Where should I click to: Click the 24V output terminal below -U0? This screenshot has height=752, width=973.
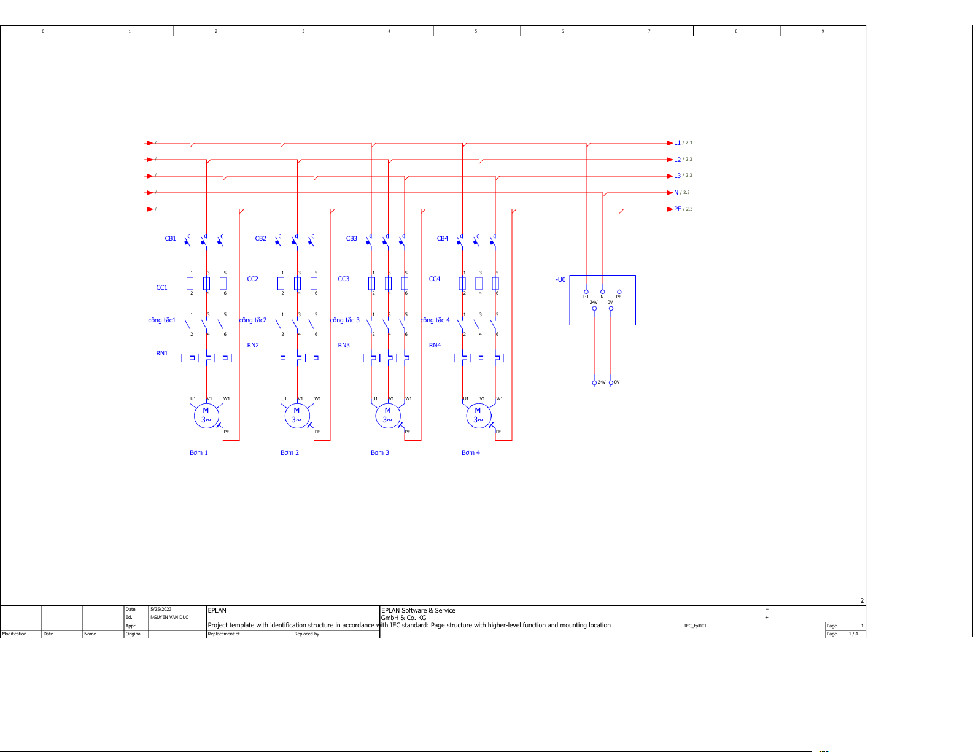(594, 382)
